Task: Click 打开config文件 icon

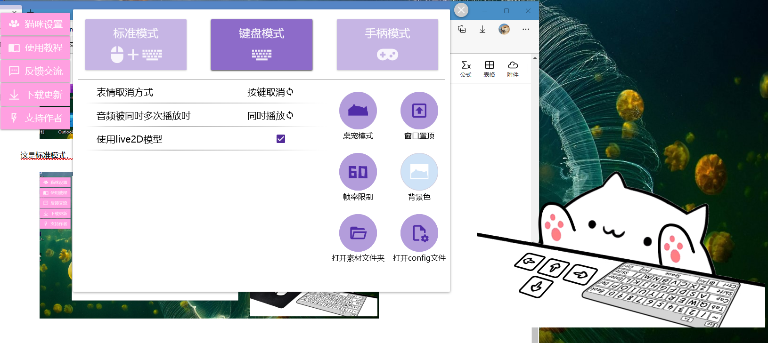Action: pyautogui.click(x=419, y=233)
